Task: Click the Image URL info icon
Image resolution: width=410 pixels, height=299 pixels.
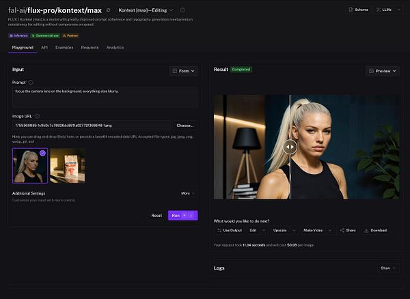Action: pyautogui.click(x=37, y=116)
